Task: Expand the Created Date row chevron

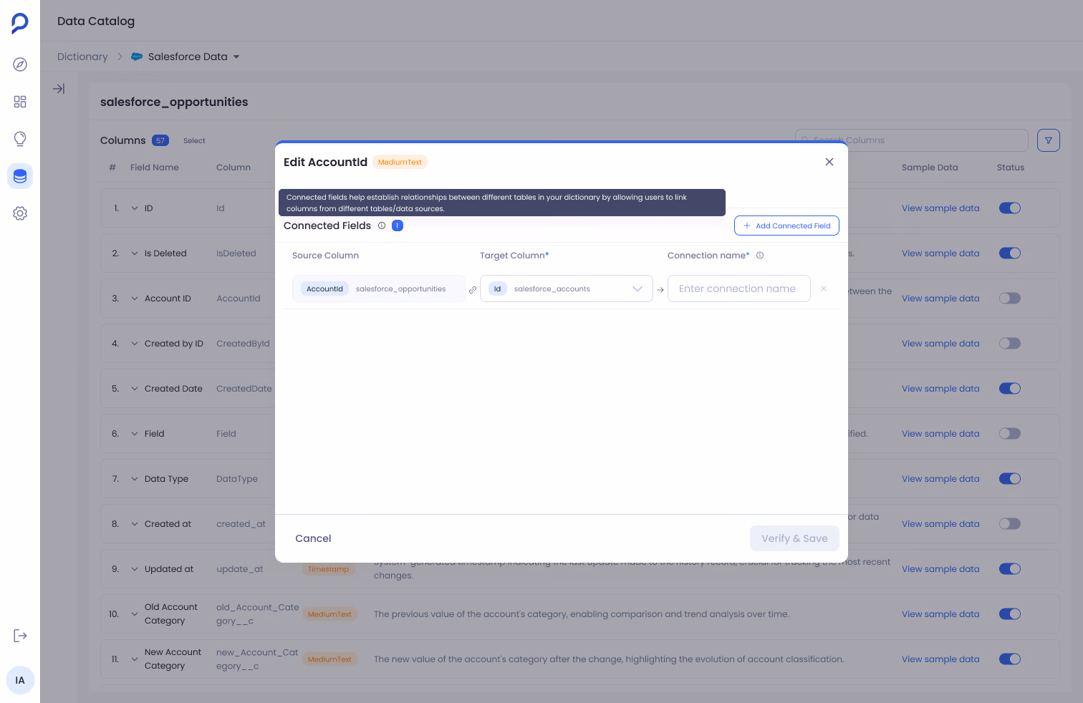Action: pos(135,389)
